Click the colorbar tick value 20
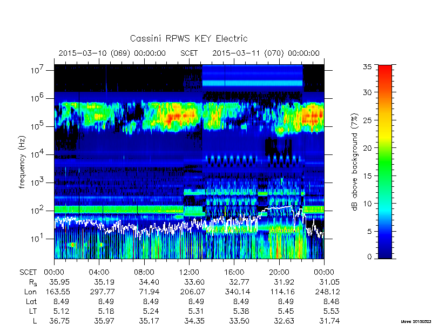 (368, 147)
